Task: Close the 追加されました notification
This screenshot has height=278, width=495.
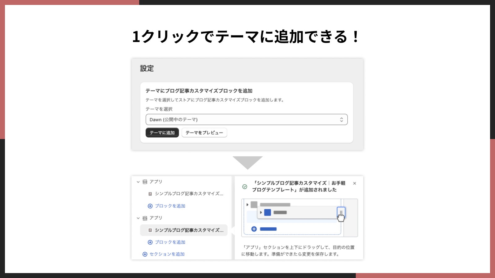Action: pyautogui.click(x=355, y=183)
